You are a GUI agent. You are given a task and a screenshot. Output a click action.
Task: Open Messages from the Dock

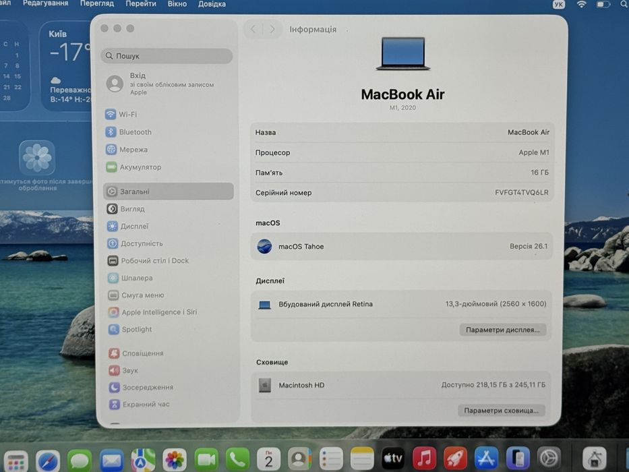tap(80, 460)
